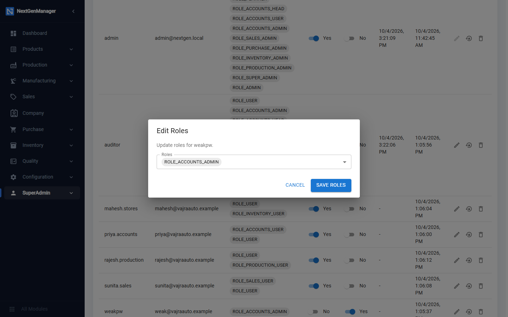The width and height of the screenshot is (508, 317).
Task: Open the Roles dropdown arrow
Action: [x=344, y=162]
